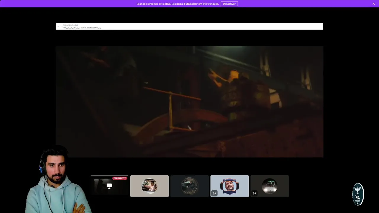
Task: Click the cimafre.click URL text
Action: click(x=71, y=25)
